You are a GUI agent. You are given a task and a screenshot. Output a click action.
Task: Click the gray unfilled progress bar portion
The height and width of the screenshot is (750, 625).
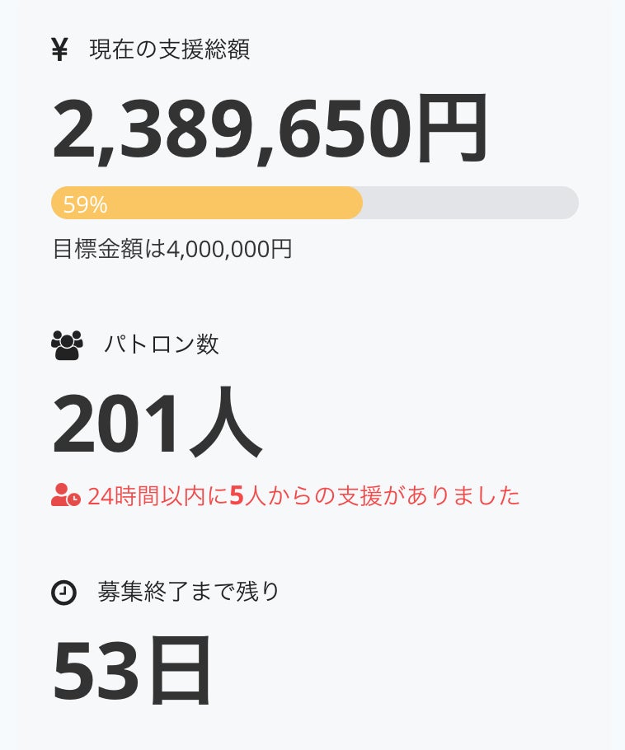(470, 203)
